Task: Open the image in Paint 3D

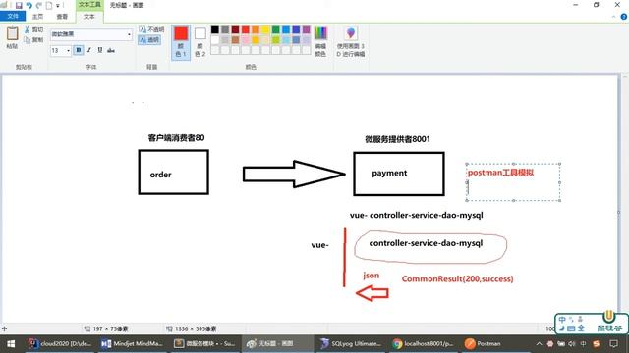Action: 351,41
